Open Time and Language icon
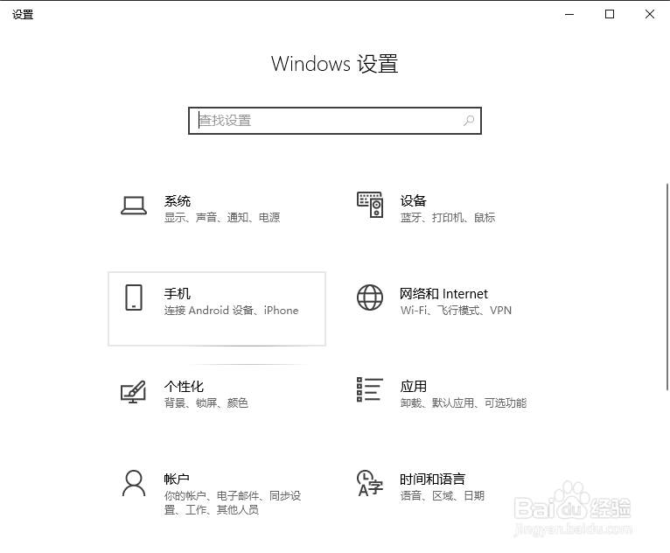 tap(370, 483)
